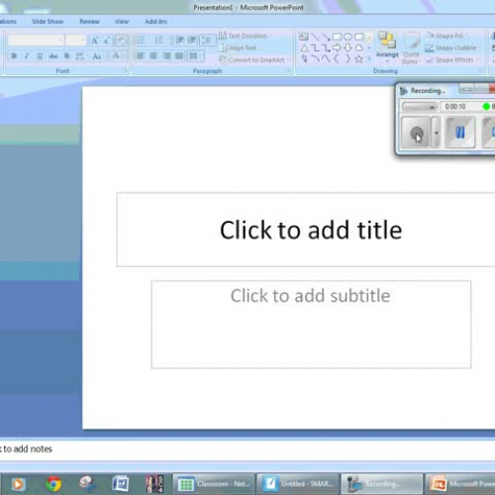Click the Shape Effects button

pyautogui.click(x=450, y=60)
